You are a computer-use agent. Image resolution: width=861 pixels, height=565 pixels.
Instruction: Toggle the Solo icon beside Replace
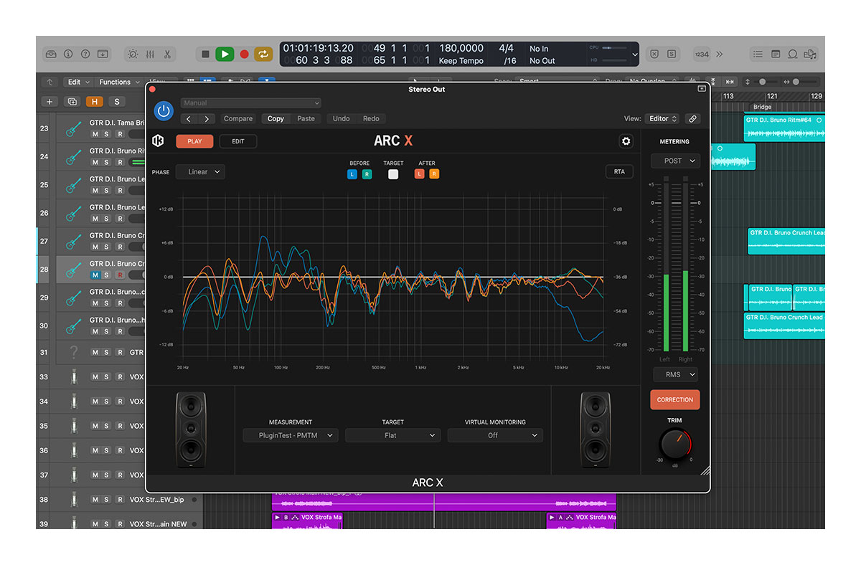[672, 54]
